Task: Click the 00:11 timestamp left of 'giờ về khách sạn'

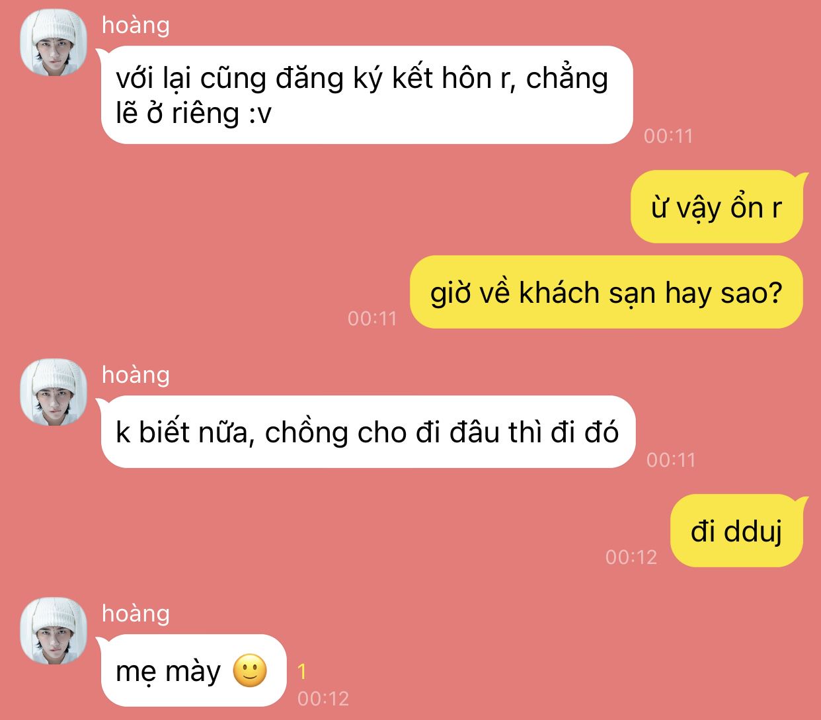Action: (372, 319)
